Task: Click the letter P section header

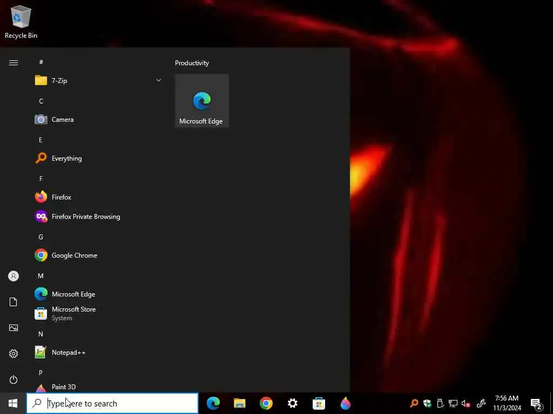Action: click(41, 372)
